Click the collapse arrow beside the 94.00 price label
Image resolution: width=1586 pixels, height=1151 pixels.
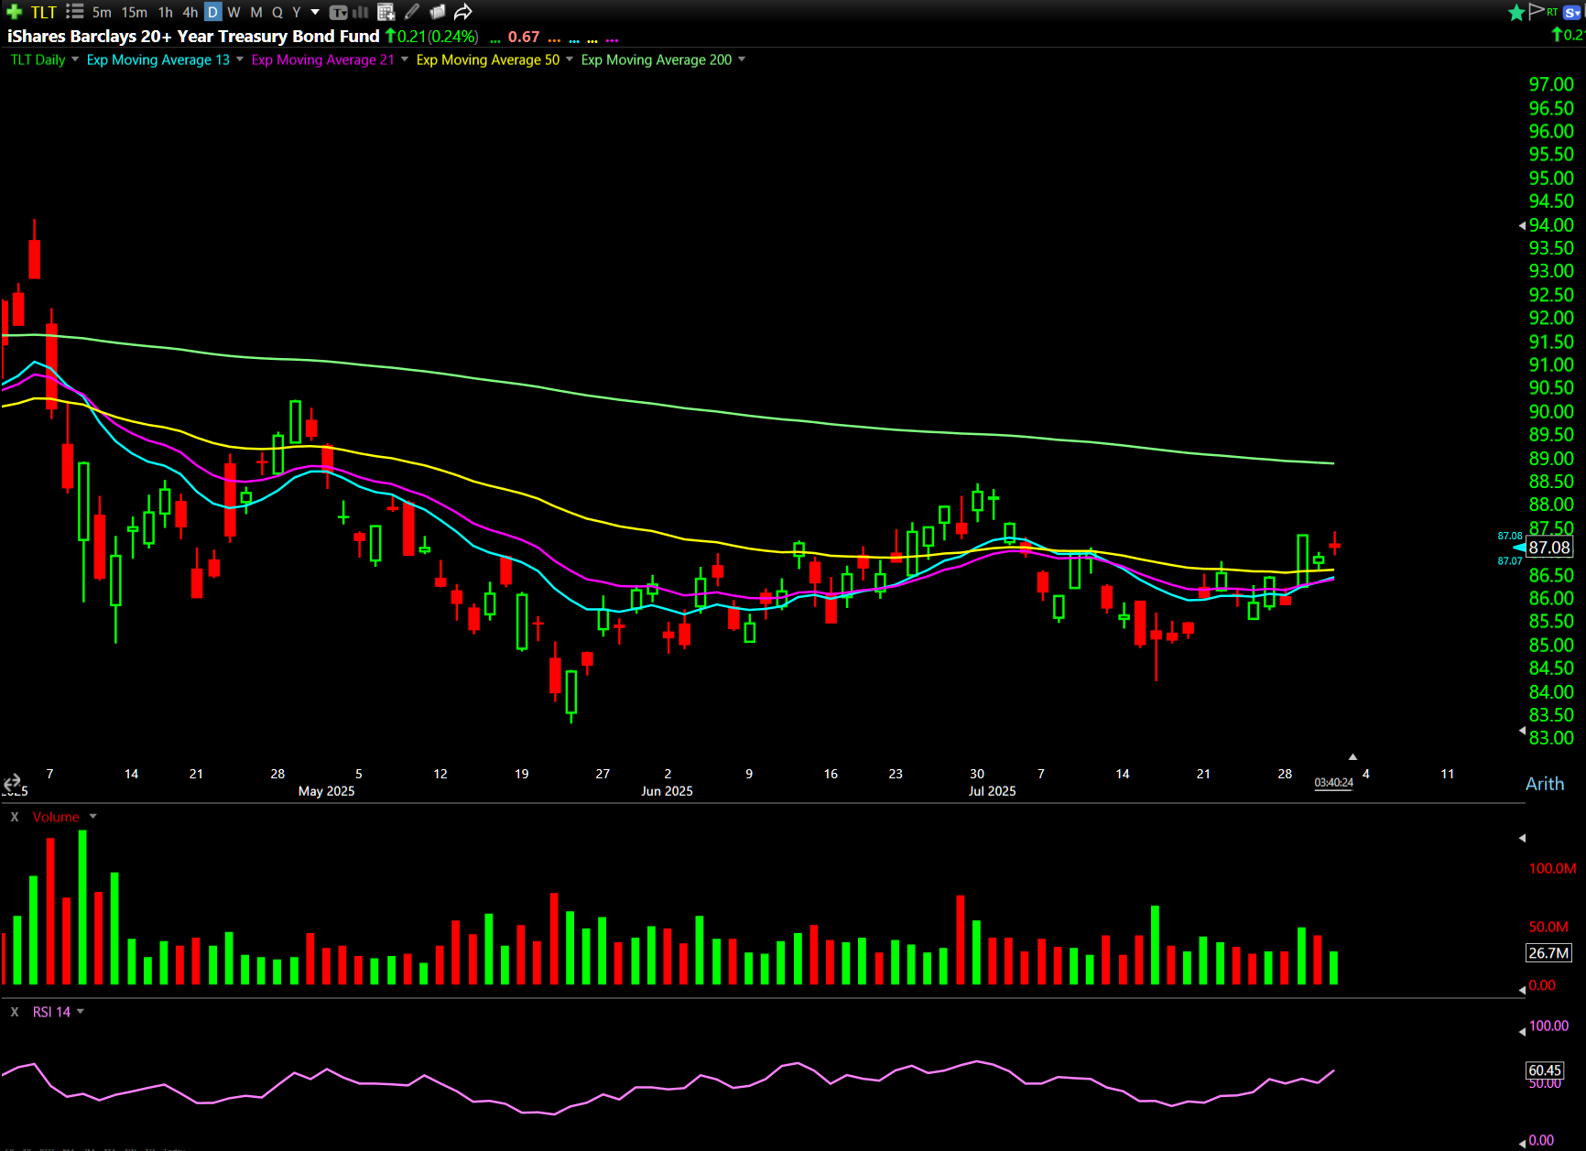pyautogui.click(x=1522, y=225)
